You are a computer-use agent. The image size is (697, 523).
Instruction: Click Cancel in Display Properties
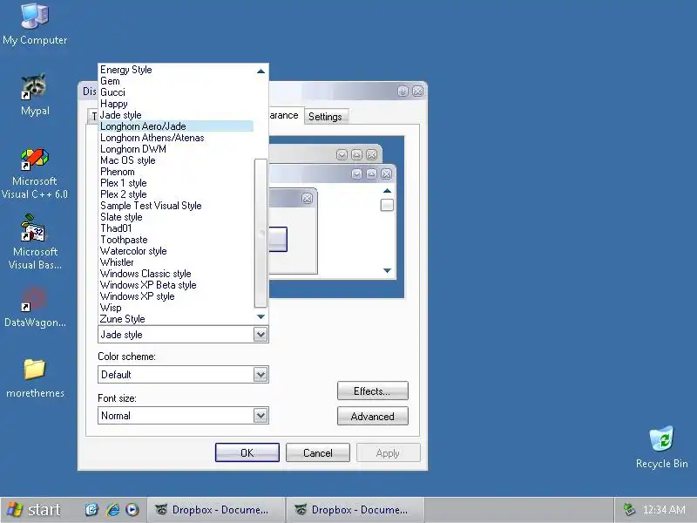point(318,452)
